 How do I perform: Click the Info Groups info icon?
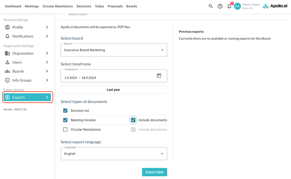click(x=7, y=80)
